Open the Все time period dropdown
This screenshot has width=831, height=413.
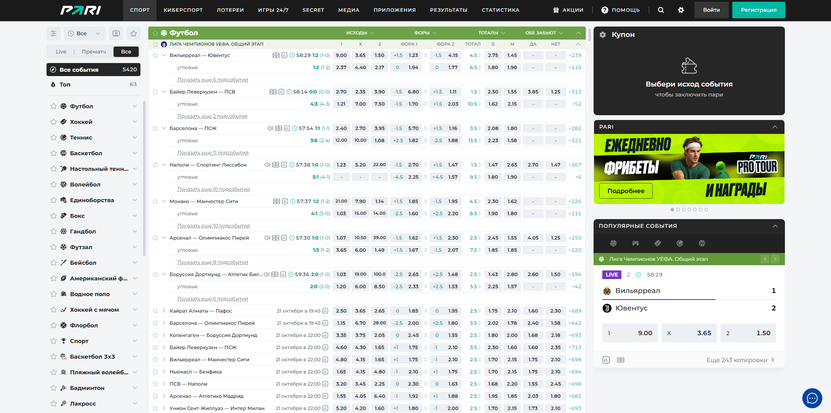(x=84, y=33)
